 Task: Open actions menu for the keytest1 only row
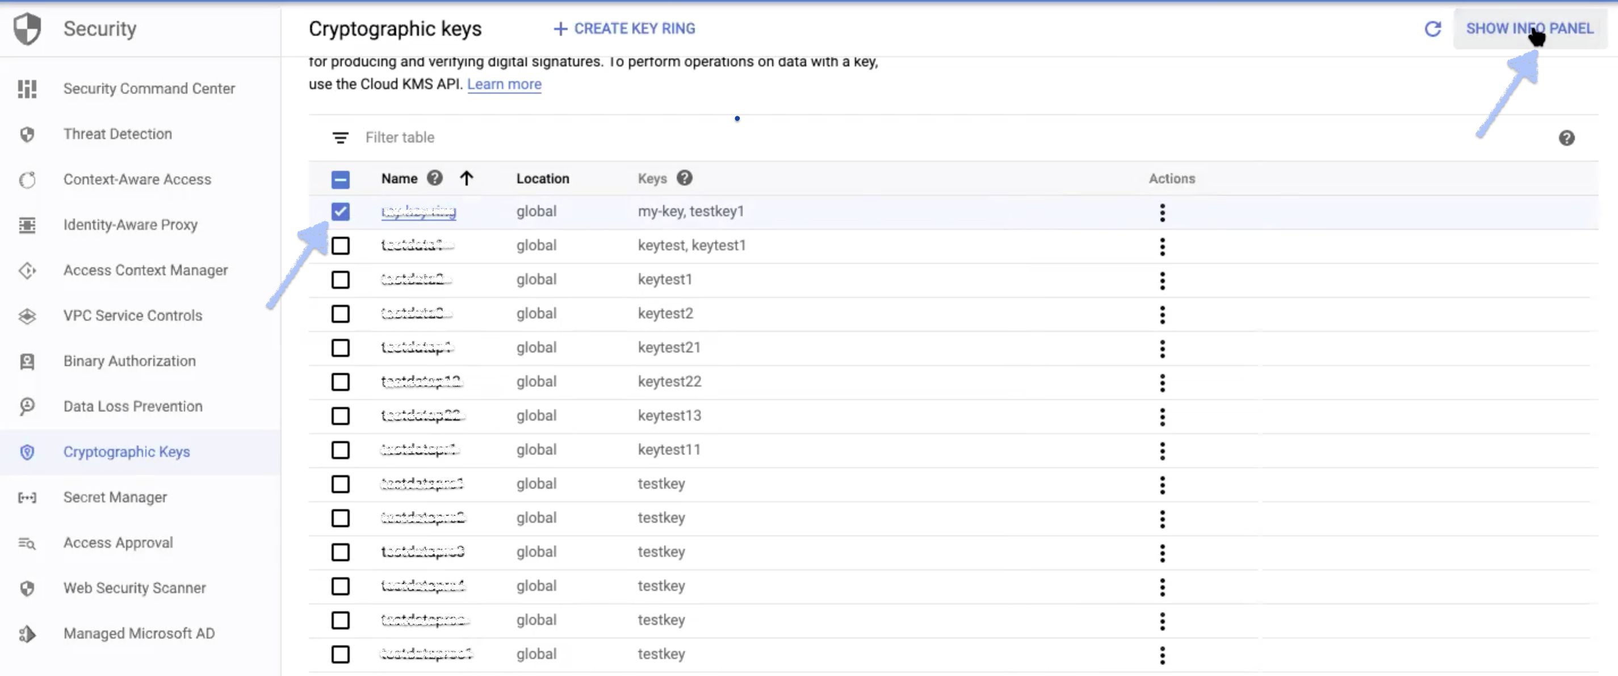(x=1162, y=280)
